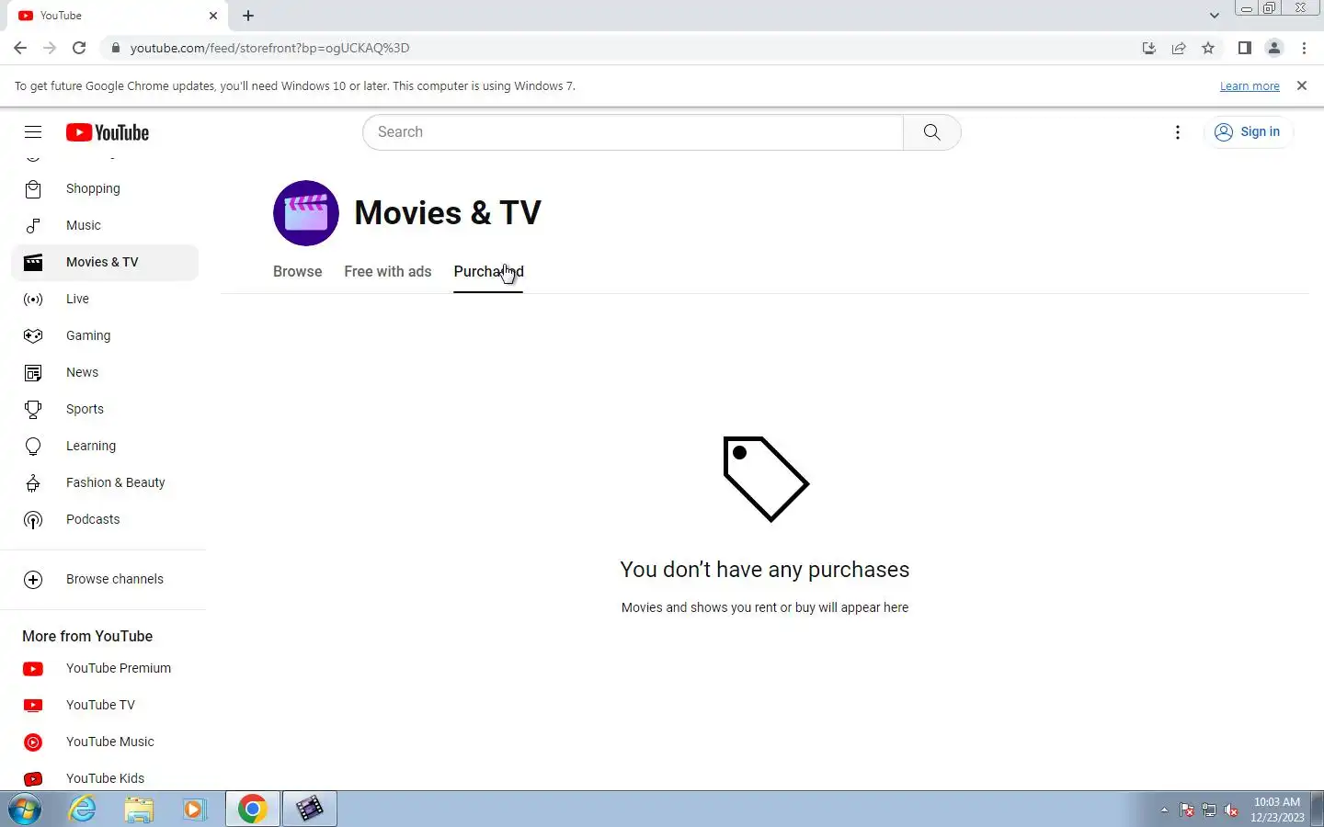Click in the YouTube search field
The height and width of the screenshot is (827, 1324).
[633, 132]
